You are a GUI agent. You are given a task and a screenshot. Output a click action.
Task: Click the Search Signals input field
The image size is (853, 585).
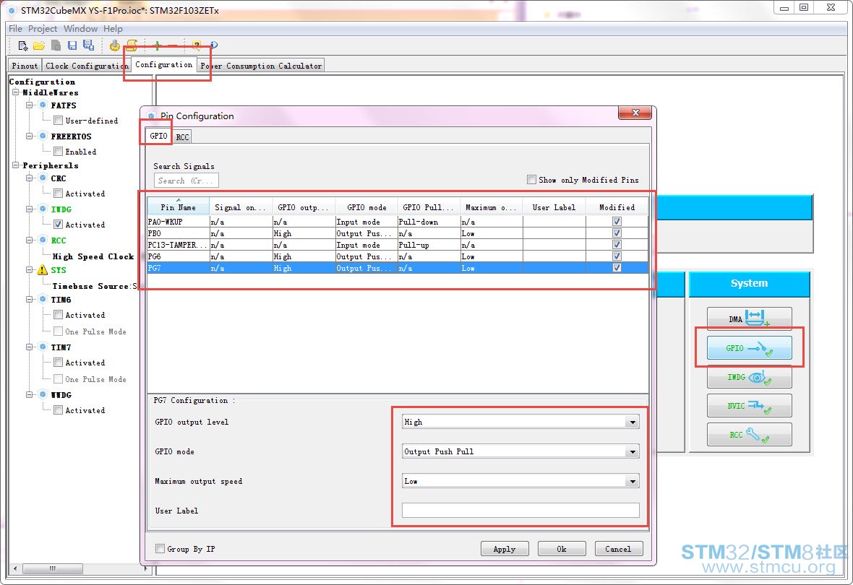point(186,181)
